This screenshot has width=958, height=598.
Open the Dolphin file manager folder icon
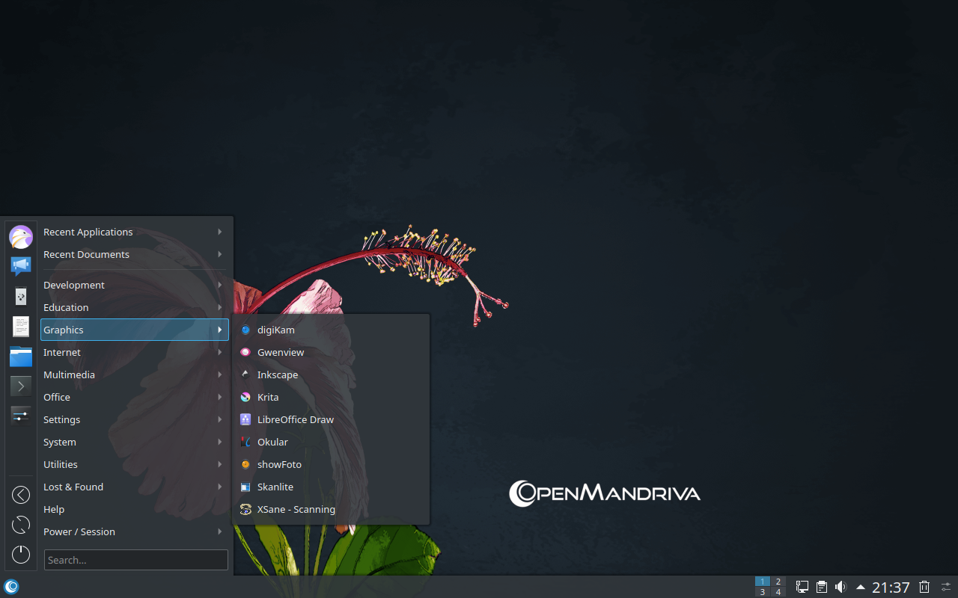[21, 357]
